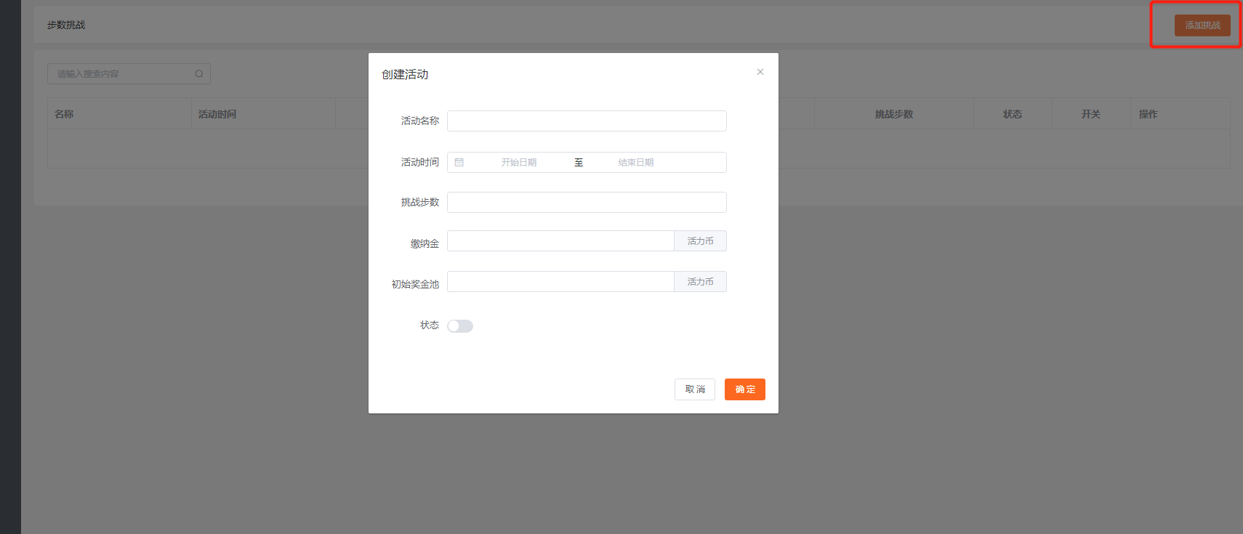Click the calendar icon in 活动时间 field

coord(459,162)
